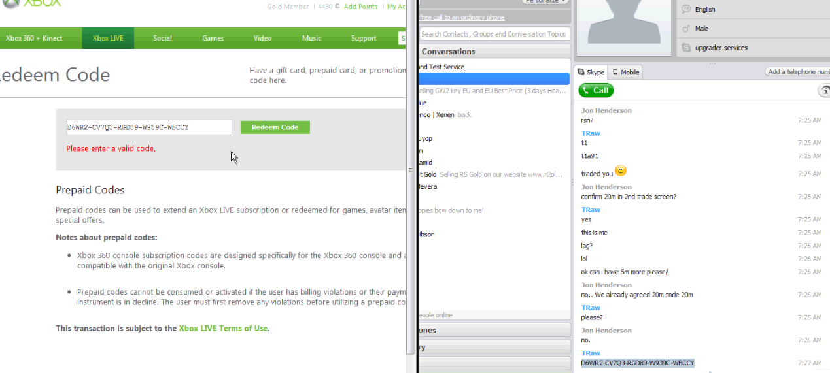Open the Music menu on Xbox site
830x373 pixels.
(x=311, y=38)
